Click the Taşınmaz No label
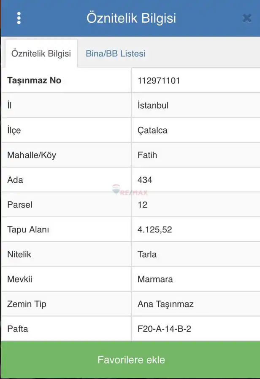This screenshot has width=260, height=379. [34, 80]
